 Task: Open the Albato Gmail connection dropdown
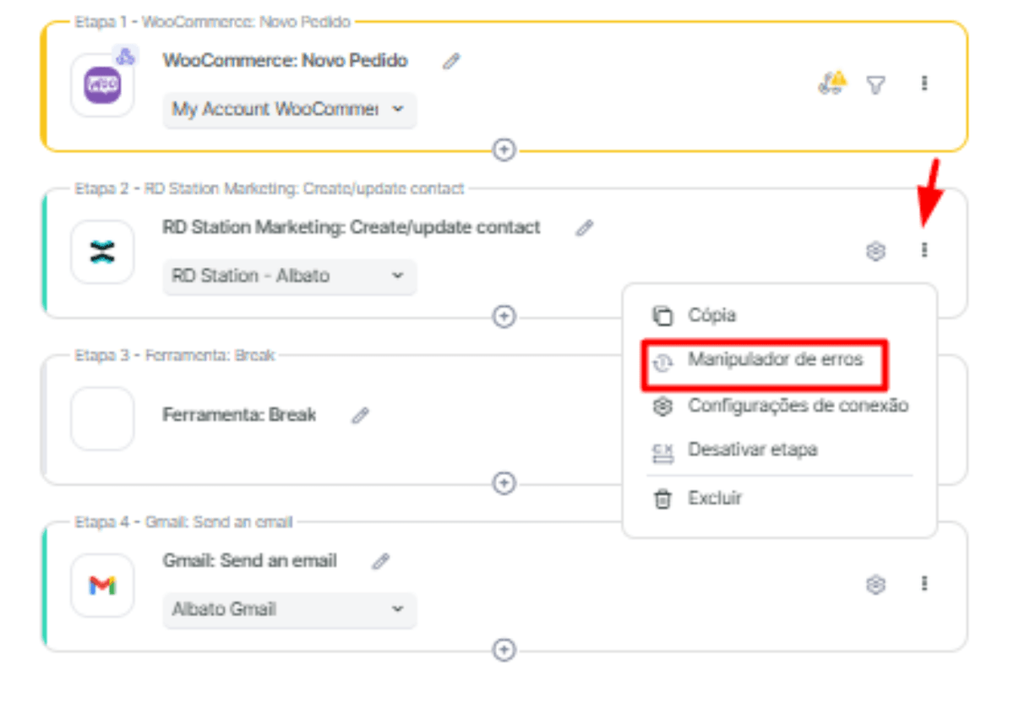290,610
